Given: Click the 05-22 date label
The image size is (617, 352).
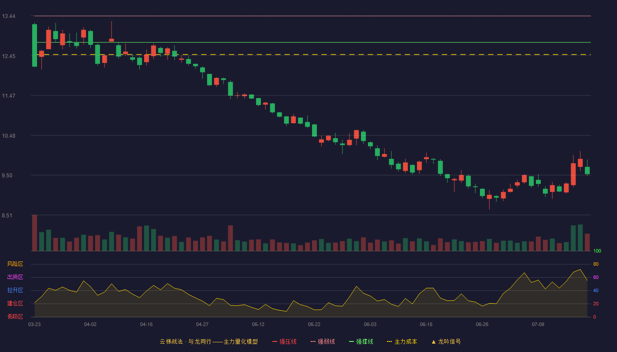Looking at the screenshot, I should pyautogui.click(x=314, y=324).
